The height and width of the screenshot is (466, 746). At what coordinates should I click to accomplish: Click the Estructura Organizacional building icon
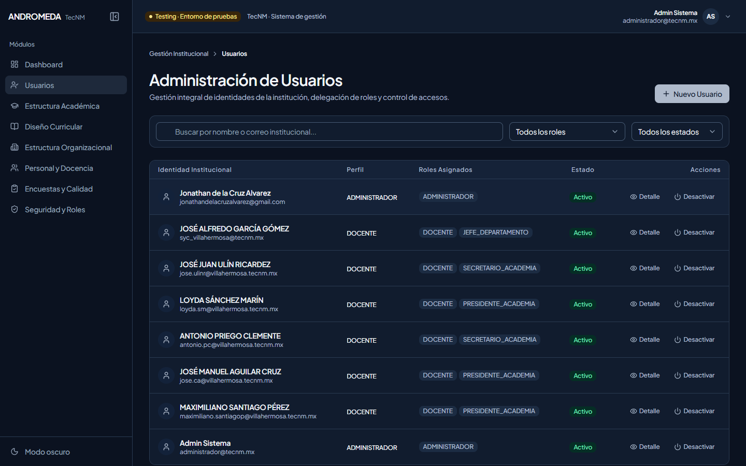click(15, 147)
